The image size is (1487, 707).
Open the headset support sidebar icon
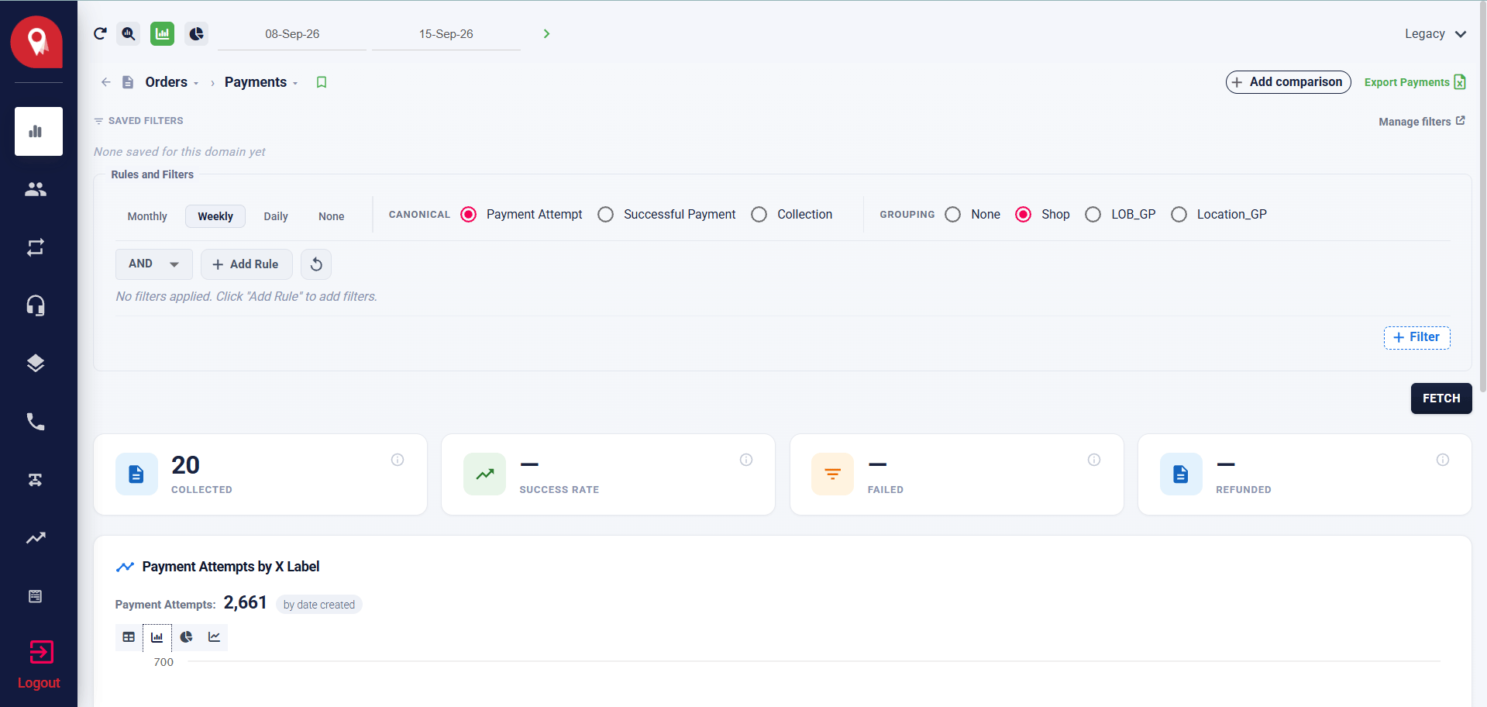pyautogui.click(x=36, y=305)
